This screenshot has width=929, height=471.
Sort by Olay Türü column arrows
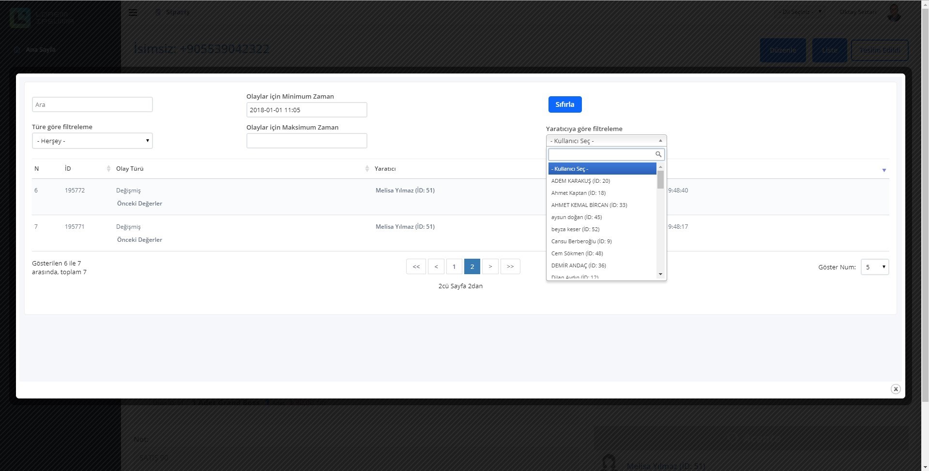366,169
